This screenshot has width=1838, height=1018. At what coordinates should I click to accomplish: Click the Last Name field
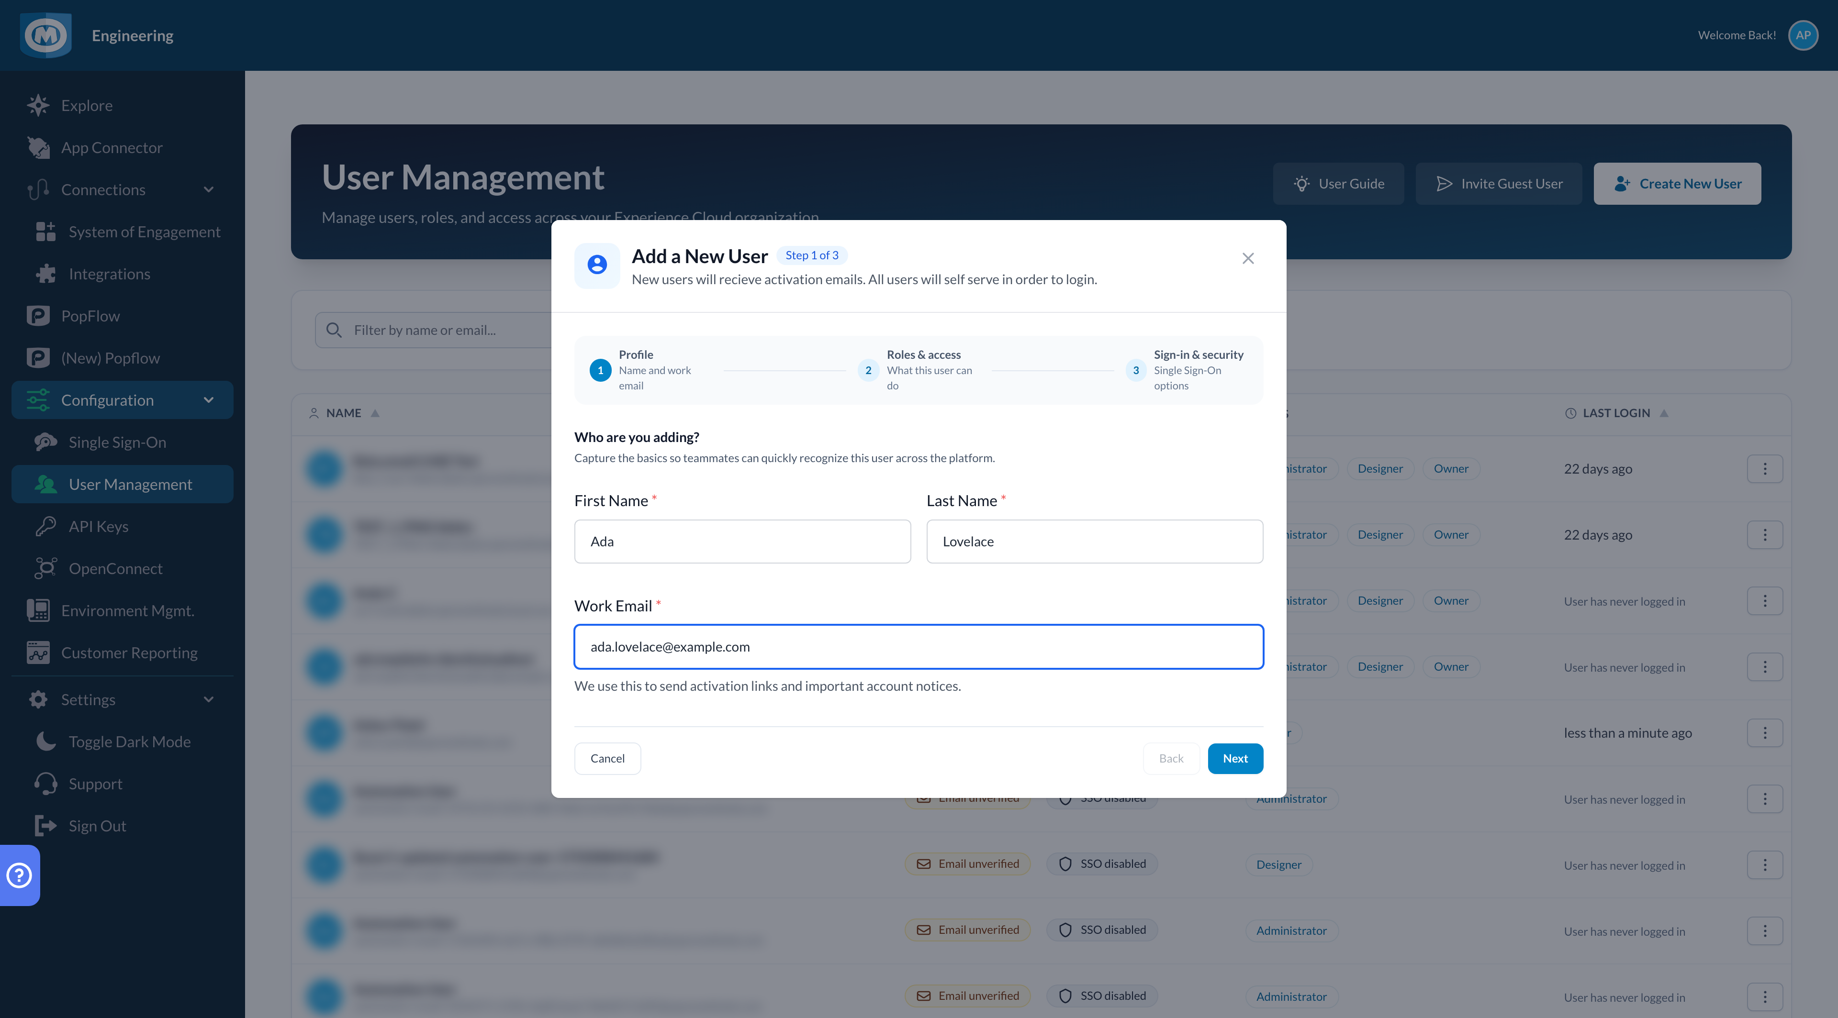[x=1095, y=541]
